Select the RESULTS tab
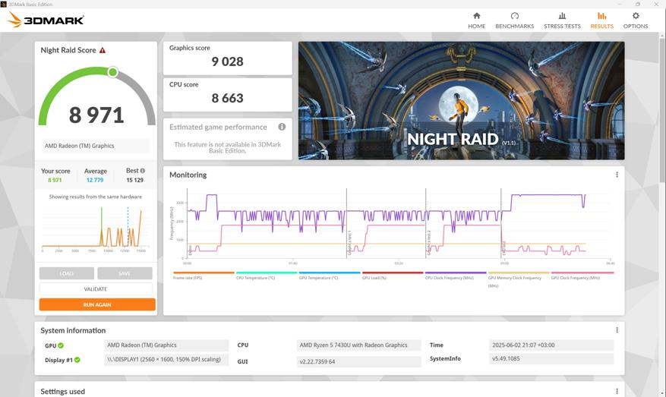The image size is (666, 397). [602, 20]
